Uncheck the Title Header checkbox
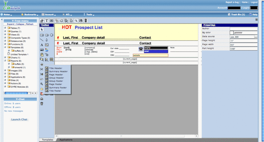This screenshot has width=264, height=142. click(x=47, y=68)
